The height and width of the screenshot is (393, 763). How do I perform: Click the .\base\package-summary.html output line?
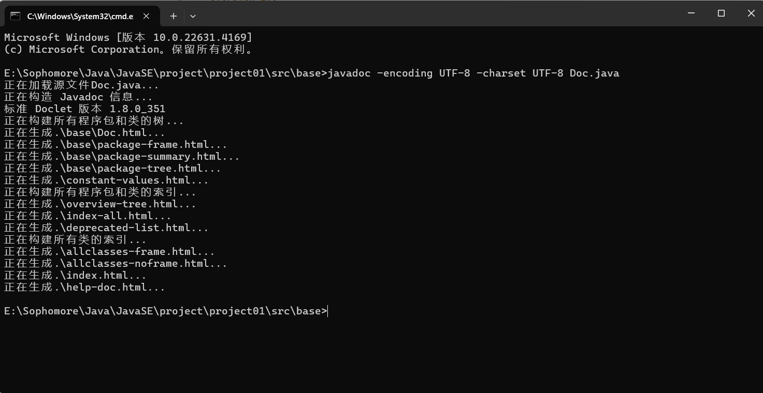point(122,156)
